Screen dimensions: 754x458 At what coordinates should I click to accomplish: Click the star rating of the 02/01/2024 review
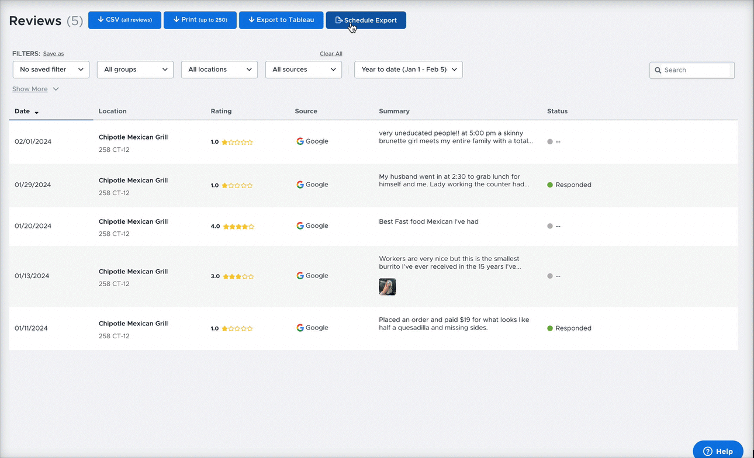click(237, 142)
